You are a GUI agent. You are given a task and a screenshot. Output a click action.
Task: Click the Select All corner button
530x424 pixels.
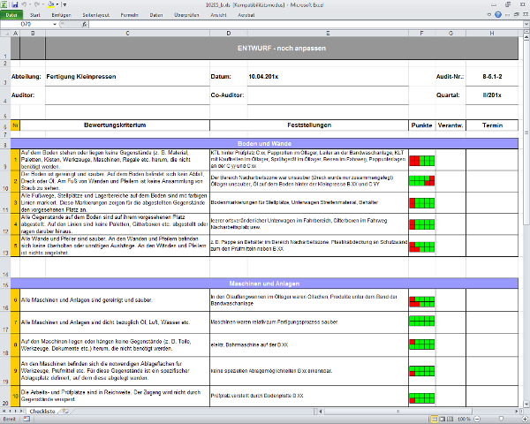click(4, 33)
